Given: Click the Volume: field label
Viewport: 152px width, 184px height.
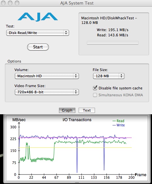Looking at the screenshot, I should pos(22,70).
